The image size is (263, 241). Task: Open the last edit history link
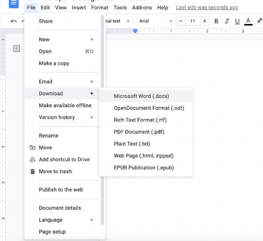coord(207,7)
